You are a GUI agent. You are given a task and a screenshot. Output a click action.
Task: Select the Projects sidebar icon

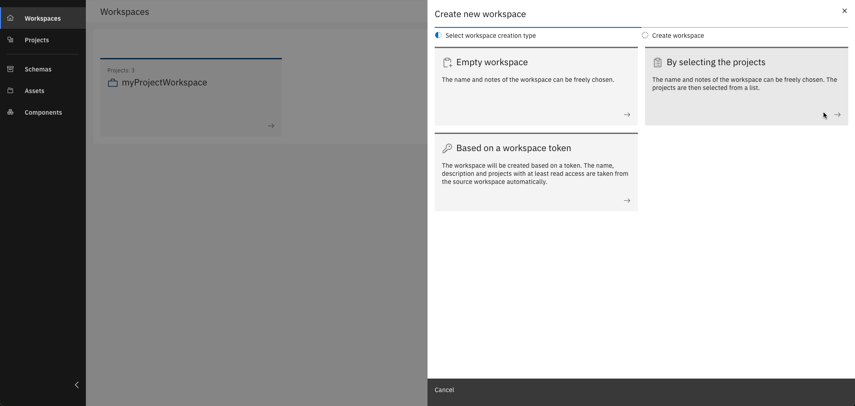10,40
